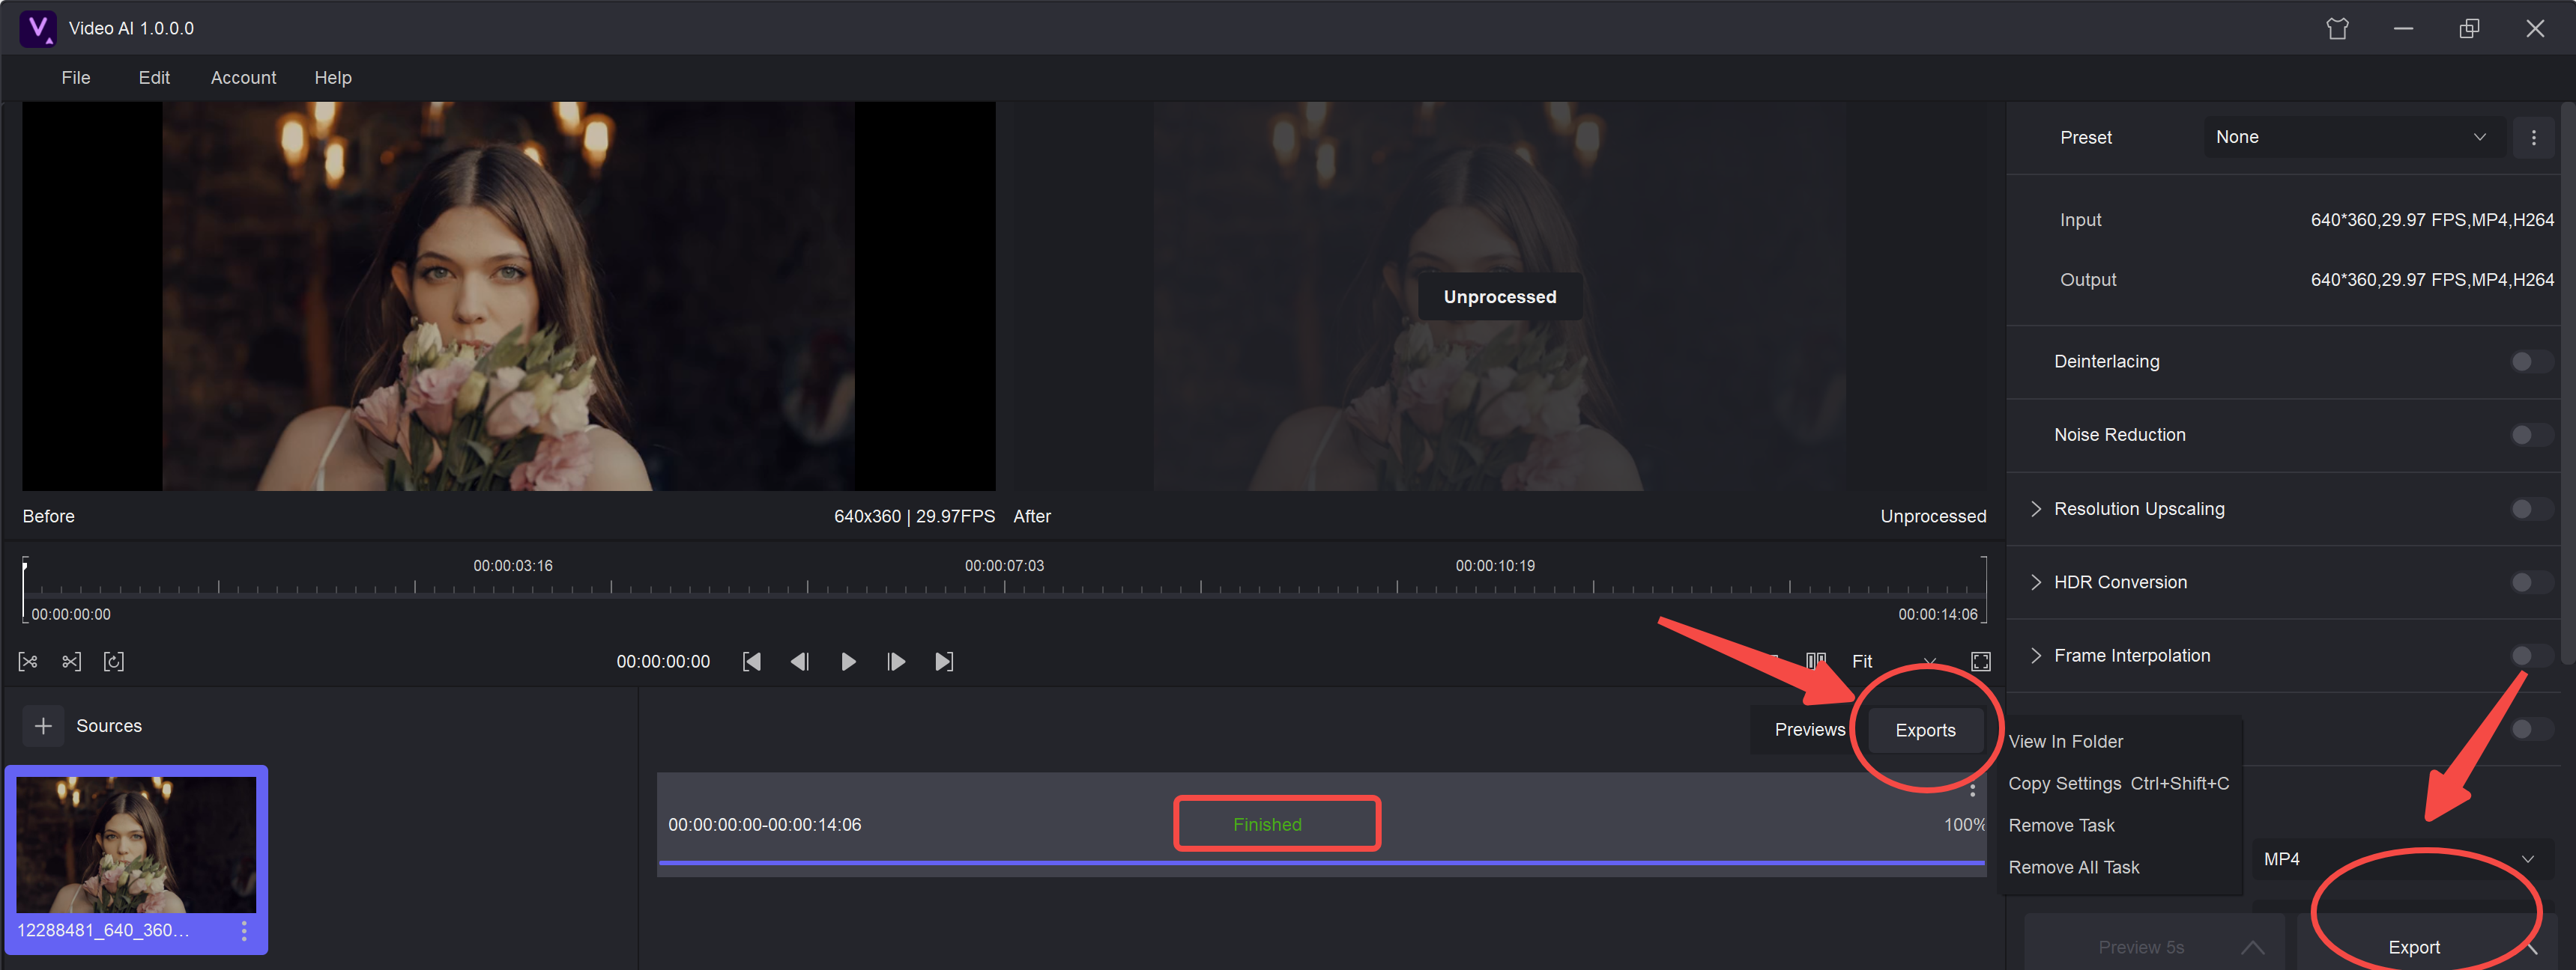Expand the Resolution Upscaling section
2576x970 pixels.
(x=2035, y=508)
